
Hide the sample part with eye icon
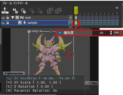[3, 23]
